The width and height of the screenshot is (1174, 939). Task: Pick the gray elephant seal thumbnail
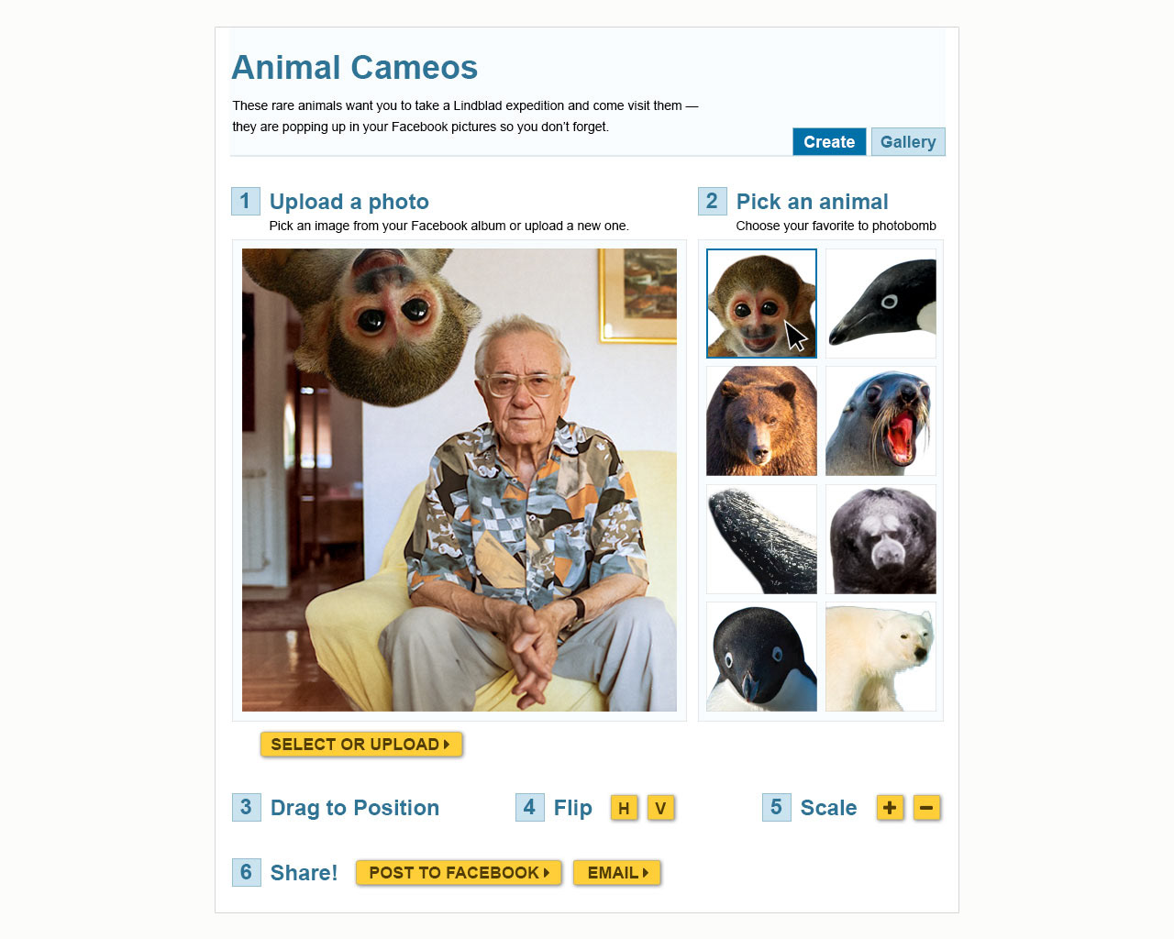coord(880,539)
